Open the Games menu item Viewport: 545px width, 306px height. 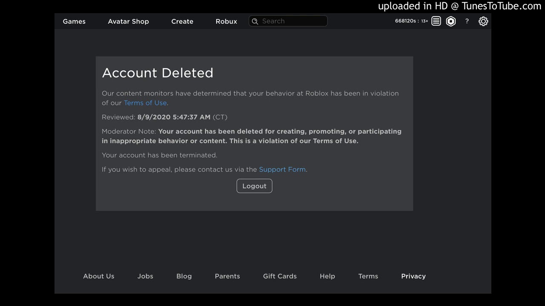[74, 21]
